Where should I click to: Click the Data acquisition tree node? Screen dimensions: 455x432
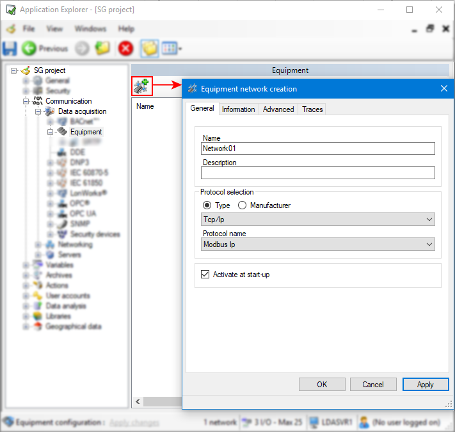click(x=82, y=111)
